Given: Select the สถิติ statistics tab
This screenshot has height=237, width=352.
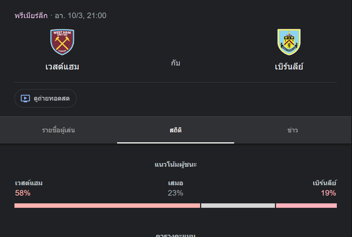Looking at the screenshot, I should 175,130.
